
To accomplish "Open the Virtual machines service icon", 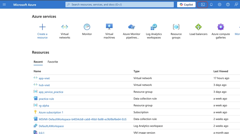I will pyautogui.click(x=109, y=27).
